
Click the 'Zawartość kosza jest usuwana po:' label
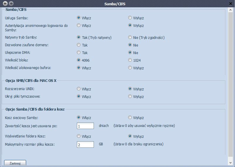(x=31, y=126)
